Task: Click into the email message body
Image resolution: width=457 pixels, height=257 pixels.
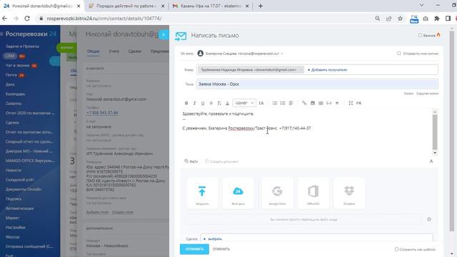Action: (x=306, y=132)
